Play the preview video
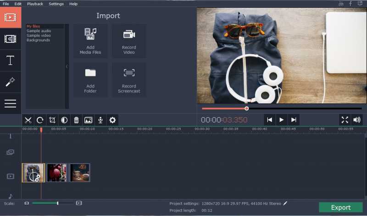 pyautogui.click(x=282, y=120)
